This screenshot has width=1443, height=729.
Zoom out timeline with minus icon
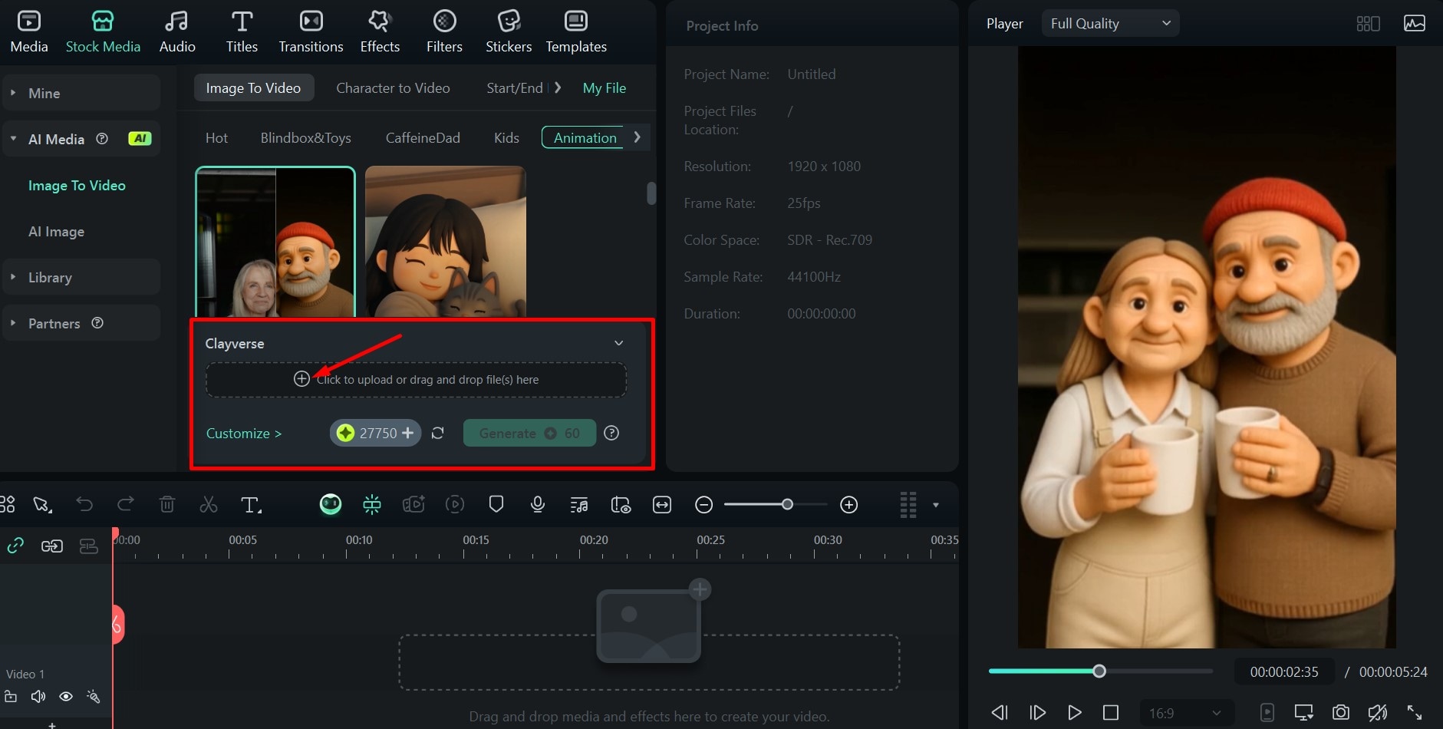point(703,505)
